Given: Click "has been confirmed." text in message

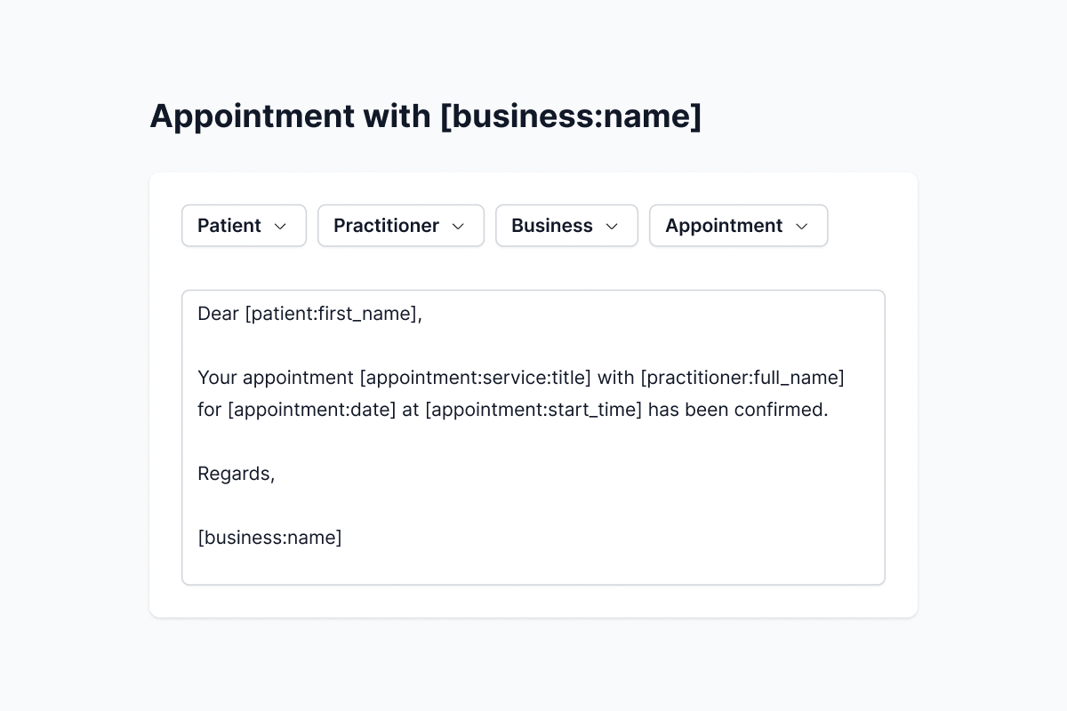Looking at the screenshot, I should coord(737,410).
